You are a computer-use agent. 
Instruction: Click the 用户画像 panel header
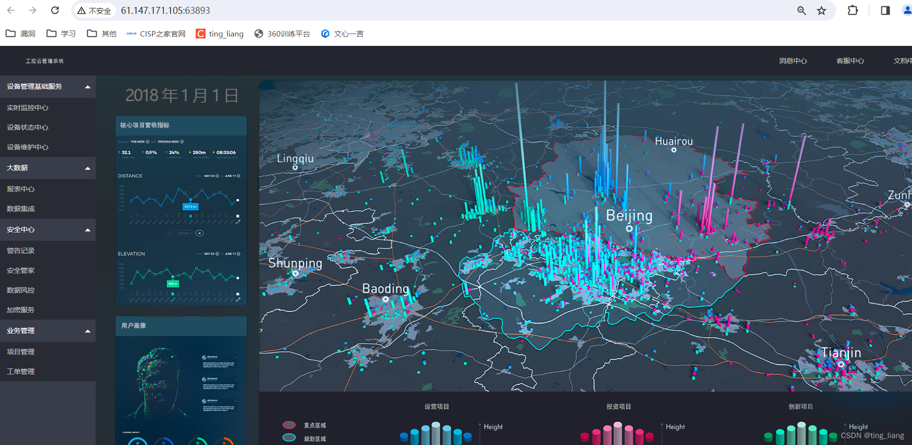pos(181,326)
